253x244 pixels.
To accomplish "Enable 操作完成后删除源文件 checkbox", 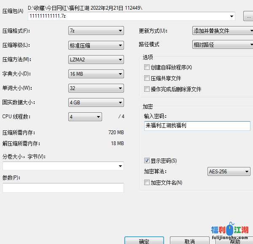I will 147,89.
